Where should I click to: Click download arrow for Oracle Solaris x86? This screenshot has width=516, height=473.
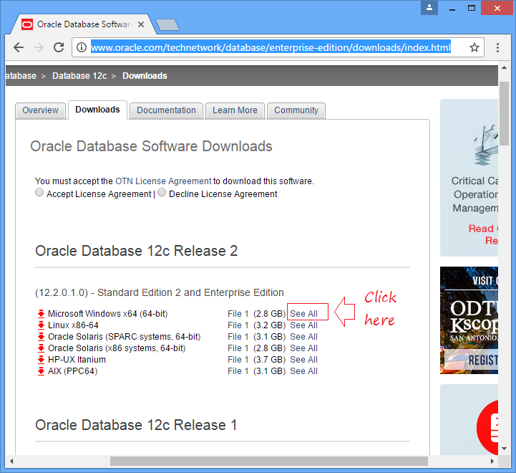click(x=41, y=348)
